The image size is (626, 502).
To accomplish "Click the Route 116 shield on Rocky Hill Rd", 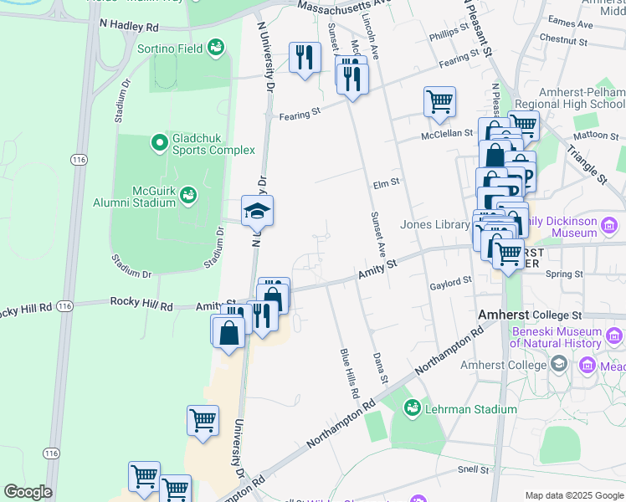I will click(x=64, y=306).
